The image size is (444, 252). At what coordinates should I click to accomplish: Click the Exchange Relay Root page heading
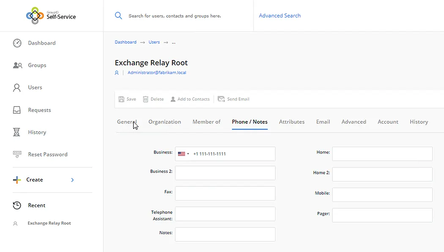point(151,63)
